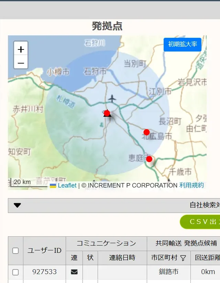Select the red marker with black triangle
Screen dimensions: 220x283
107,113
